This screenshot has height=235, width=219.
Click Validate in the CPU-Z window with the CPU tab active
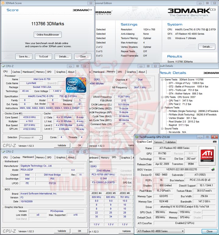click(x=62, y=146)
